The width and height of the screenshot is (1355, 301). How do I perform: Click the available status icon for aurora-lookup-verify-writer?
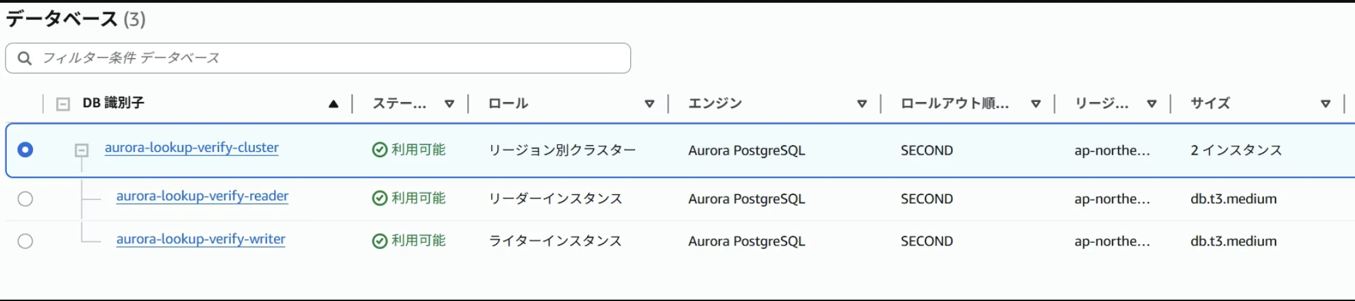click(x=380, y=241)
